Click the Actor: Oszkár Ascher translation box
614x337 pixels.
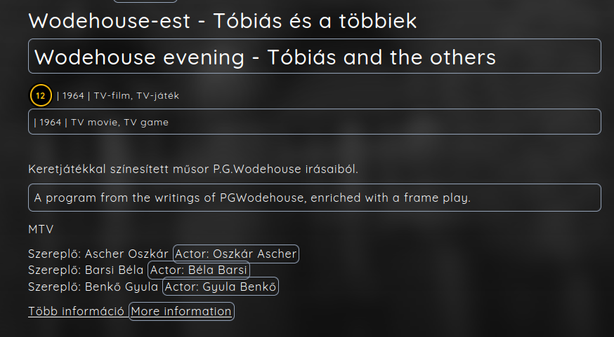point(236,254)
